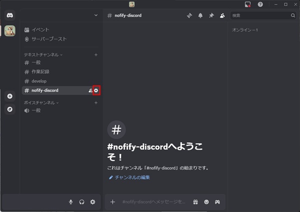Toggle member list icon in header
The height and width of the screenshot is (212, 300).
(x=222, y=15)
